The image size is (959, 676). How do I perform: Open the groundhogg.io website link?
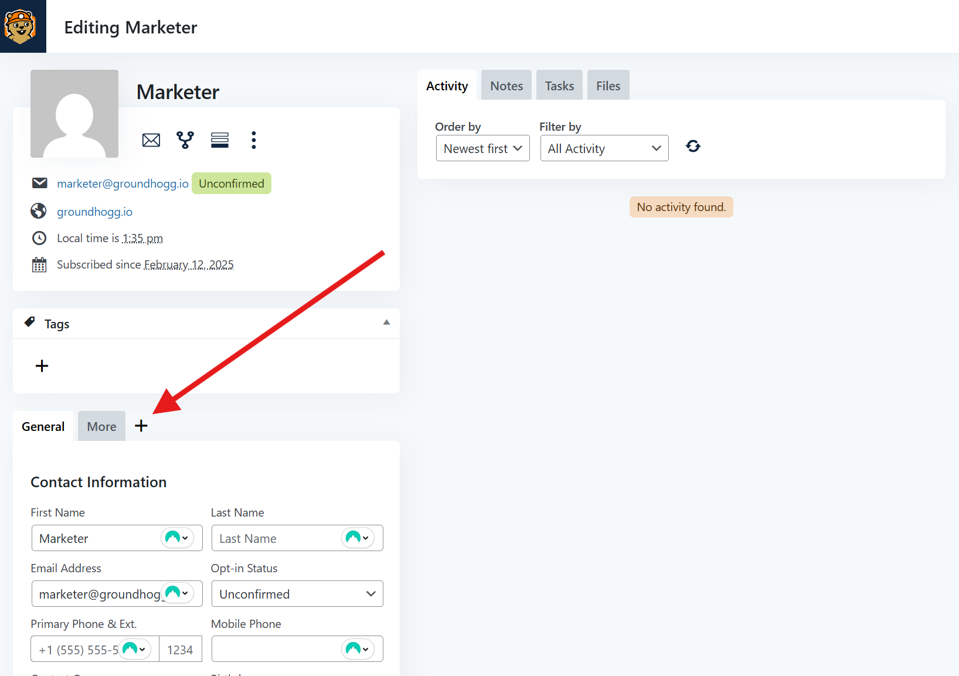coord(94,212)
